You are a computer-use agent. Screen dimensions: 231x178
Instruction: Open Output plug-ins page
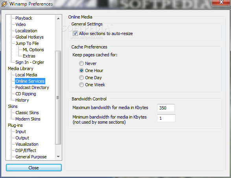pyautogui.click(x=22, y=138)
